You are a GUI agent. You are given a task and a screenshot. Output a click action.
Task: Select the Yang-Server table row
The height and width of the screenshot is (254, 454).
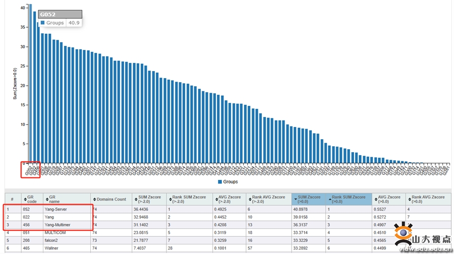click(228, 209)
